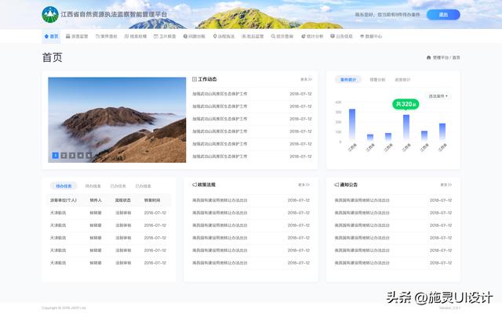The image size is (502, 313).
Task: Select carousel page indicator 1
Action: click(x=56, y=155)
